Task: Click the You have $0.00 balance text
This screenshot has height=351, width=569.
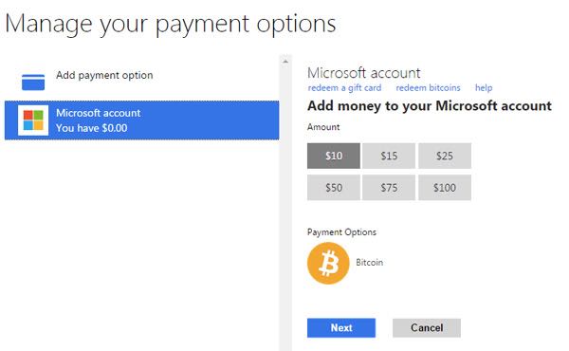Action: click(x=91, y=128)
